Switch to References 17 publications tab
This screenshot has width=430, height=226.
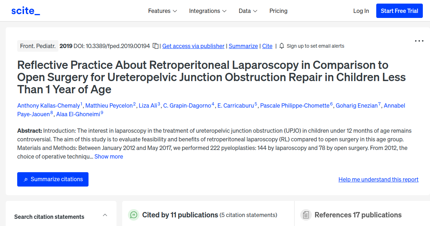point(358,215)
